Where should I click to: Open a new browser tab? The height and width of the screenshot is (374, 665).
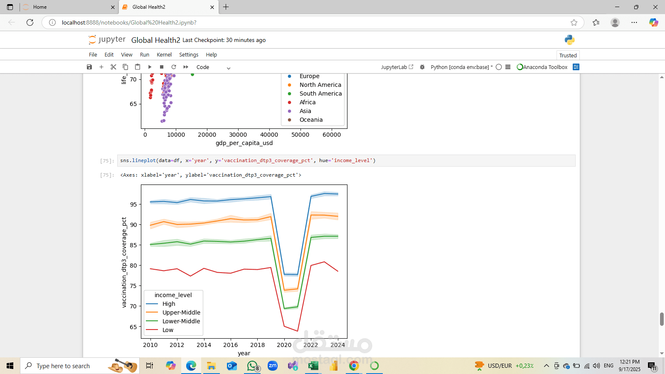point(226,7)
